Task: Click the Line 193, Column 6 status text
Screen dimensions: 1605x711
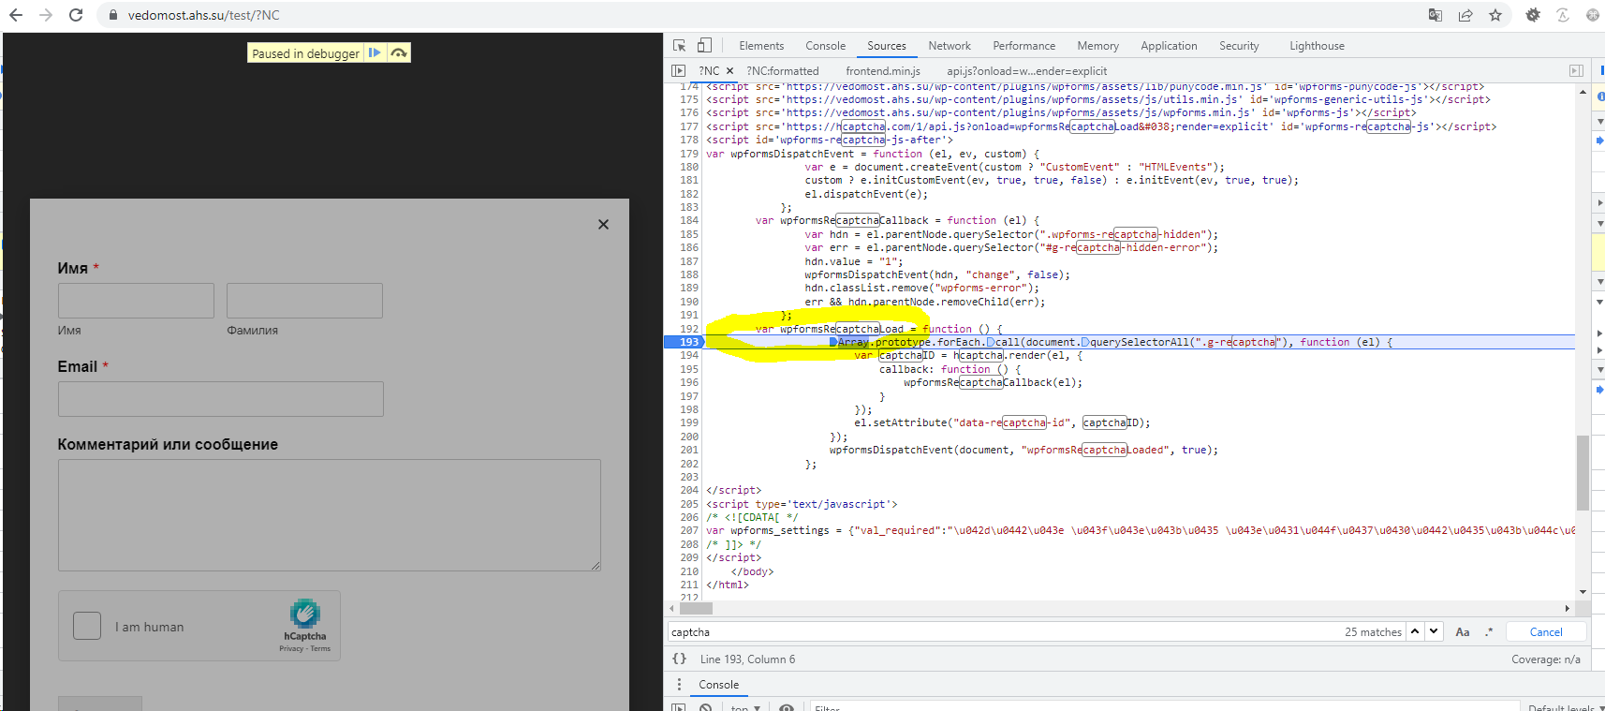Action: tap(747, 659)
